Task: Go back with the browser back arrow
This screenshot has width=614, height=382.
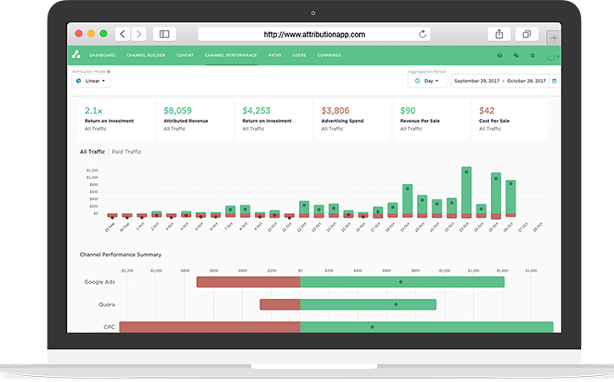Action: tap(122, 34)
